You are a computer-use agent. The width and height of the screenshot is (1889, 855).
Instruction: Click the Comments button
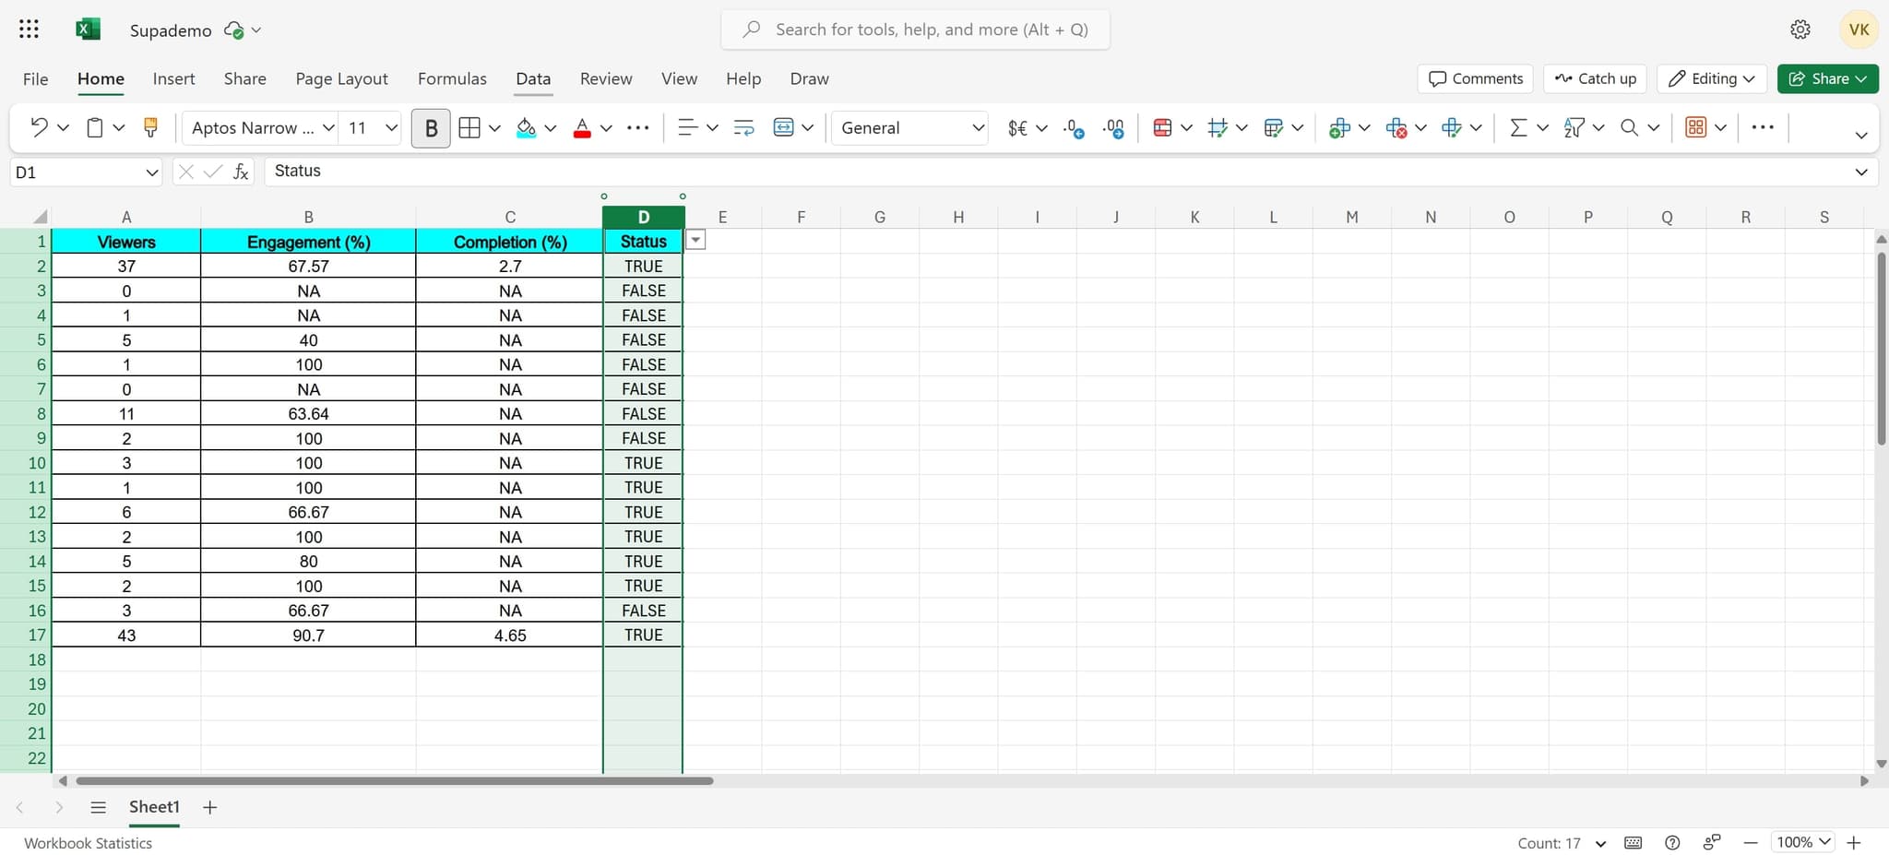[x=1473, y=78]
